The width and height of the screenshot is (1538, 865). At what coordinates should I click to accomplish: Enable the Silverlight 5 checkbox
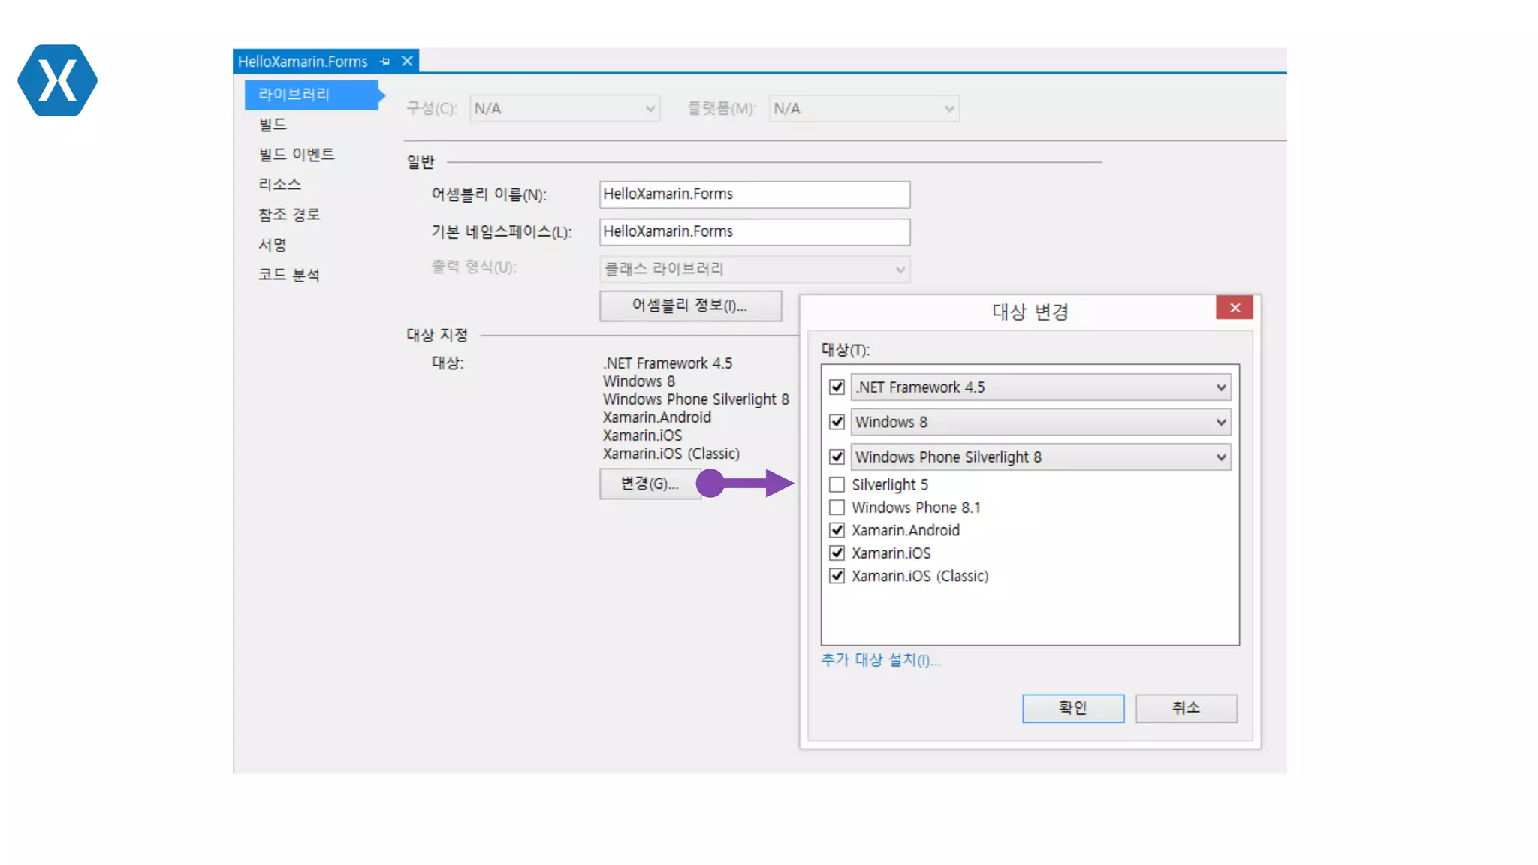[837, 484]
